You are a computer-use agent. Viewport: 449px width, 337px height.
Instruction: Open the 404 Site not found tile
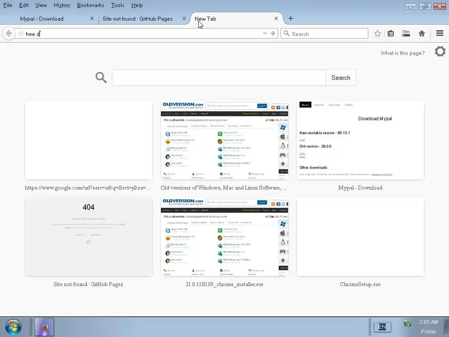[x=89, y=237]
